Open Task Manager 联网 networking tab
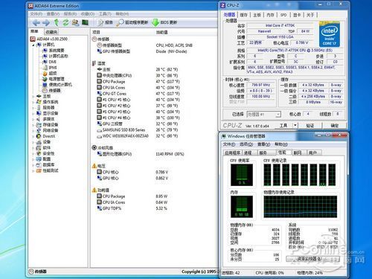 point(298,153)
